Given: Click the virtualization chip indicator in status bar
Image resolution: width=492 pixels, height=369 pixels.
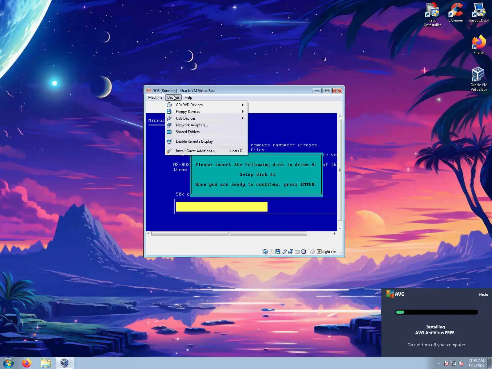Looking at the screenshot, I should (x=304, y=252).
